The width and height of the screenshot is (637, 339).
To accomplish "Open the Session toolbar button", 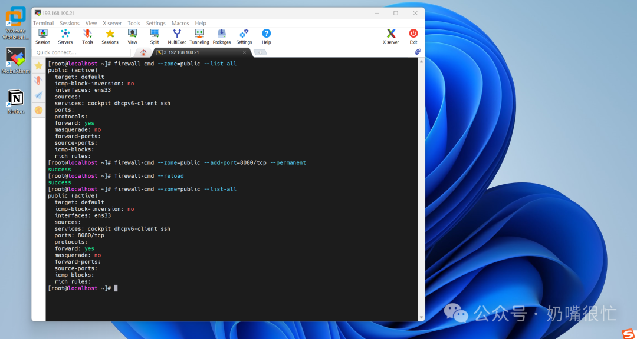I will pos(42,36).
